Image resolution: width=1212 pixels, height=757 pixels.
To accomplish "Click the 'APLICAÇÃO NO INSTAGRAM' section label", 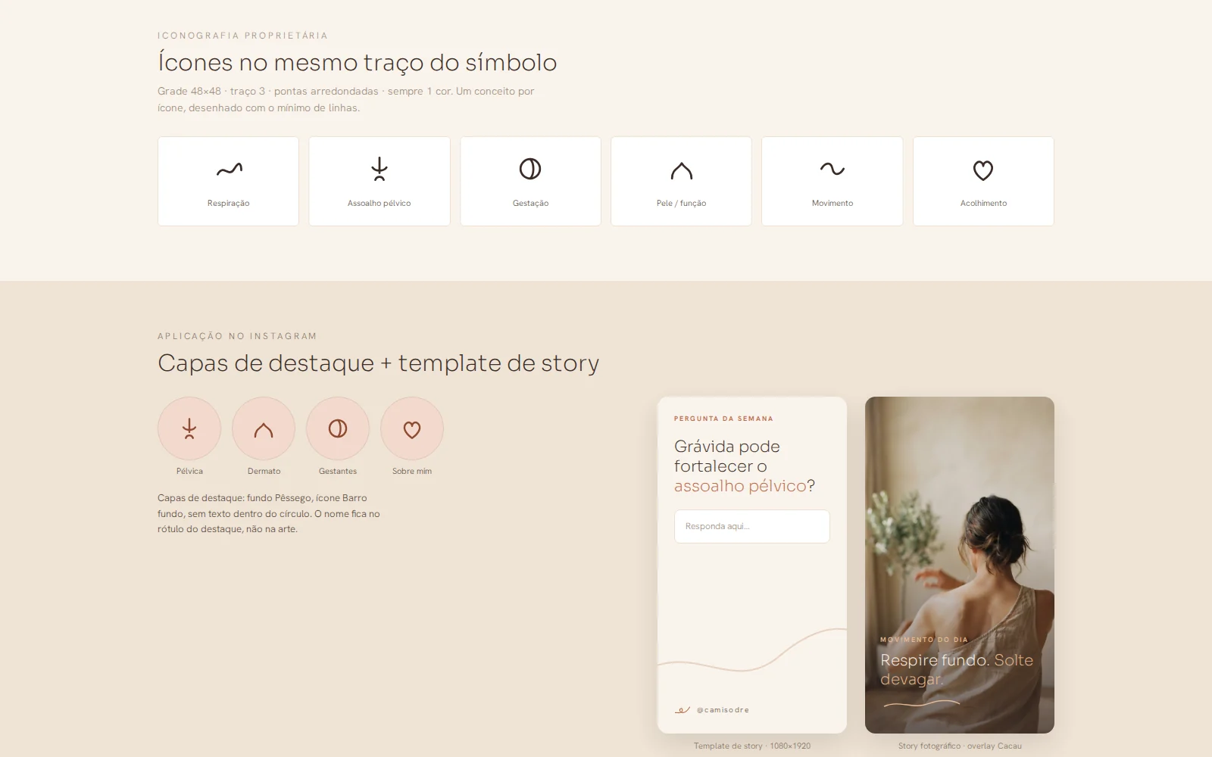I will coord(237,336).
